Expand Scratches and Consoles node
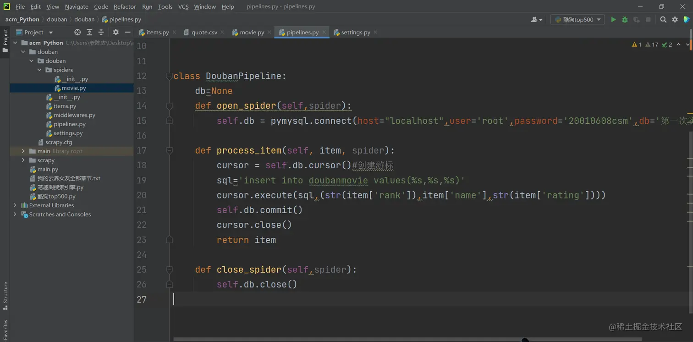Image resolution: width=693 pixels, height=342 pixels. click(15, 215)
